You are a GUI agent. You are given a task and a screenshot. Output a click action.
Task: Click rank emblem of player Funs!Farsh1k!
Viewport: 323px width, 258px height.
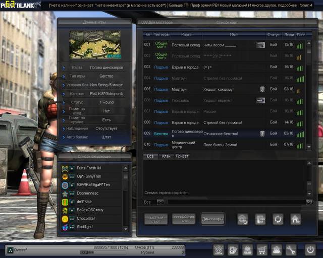pyautogui.click(x=65, y=168)
